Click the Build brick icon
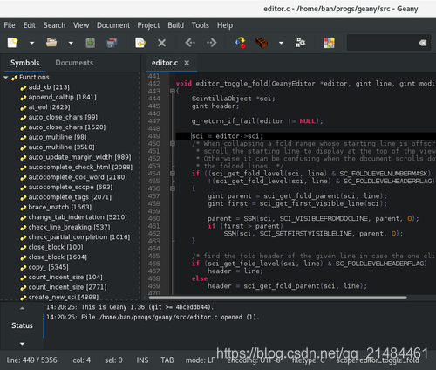This screenshot has height=370, width=436. pos(262,43)
